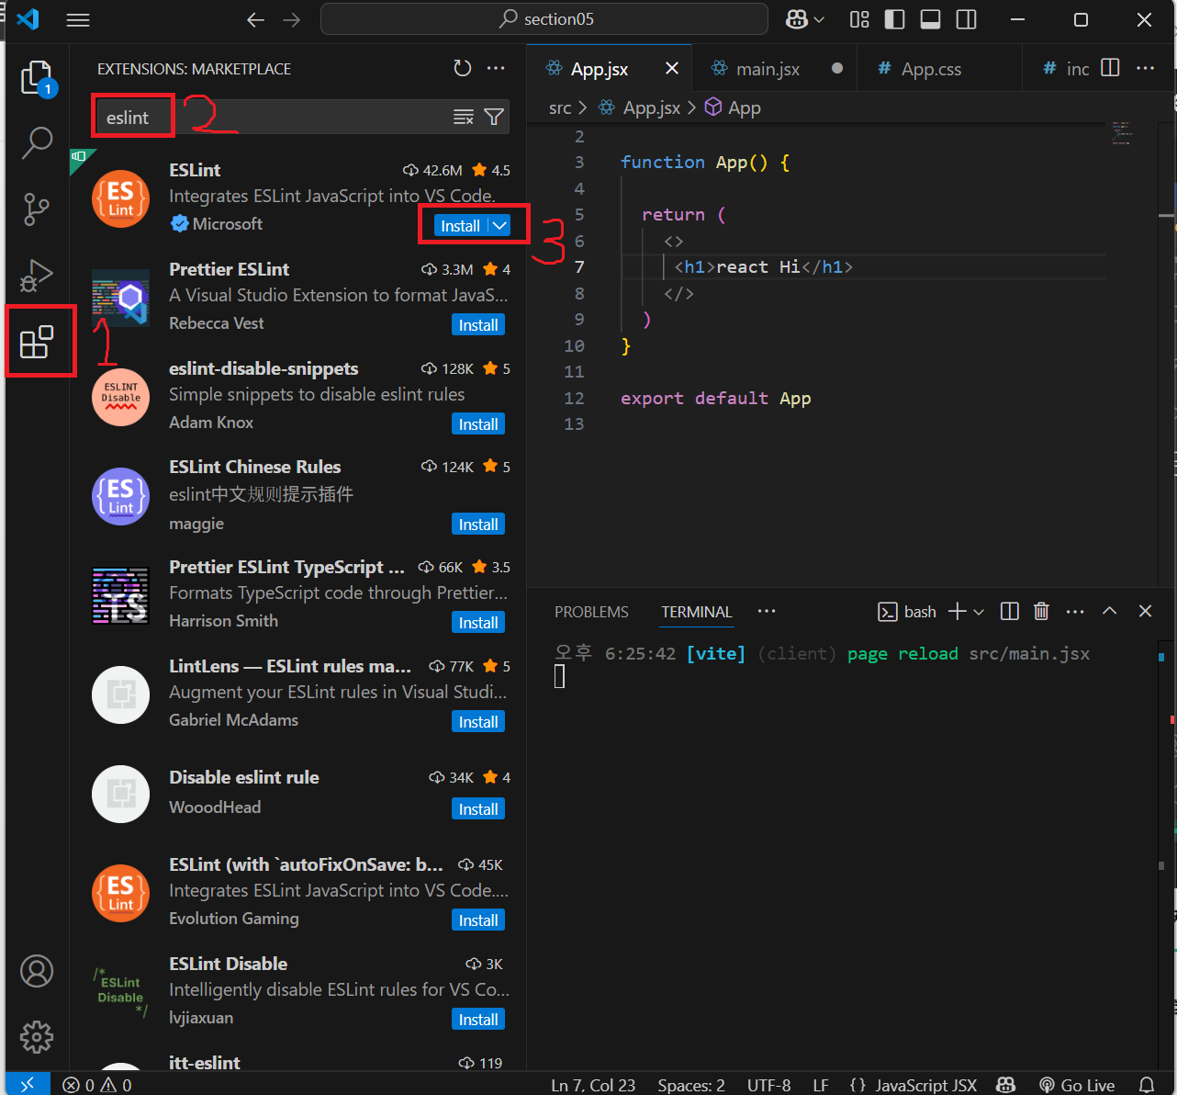The height and width of the screenshot is (1095, 1177).
Task: Switch to the App.jsx tab
Action: click(600, 69)
